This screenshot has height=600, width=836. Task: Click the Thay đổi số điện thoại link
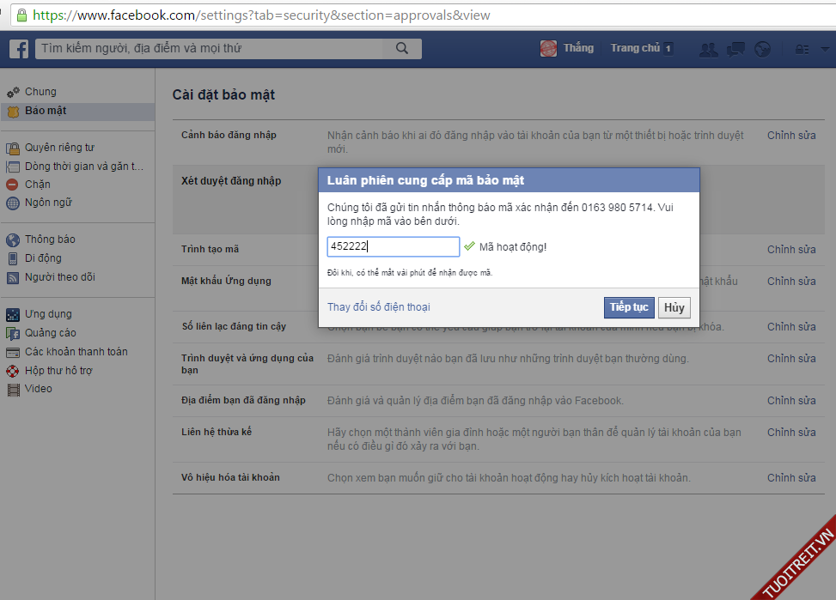(378, 307)
